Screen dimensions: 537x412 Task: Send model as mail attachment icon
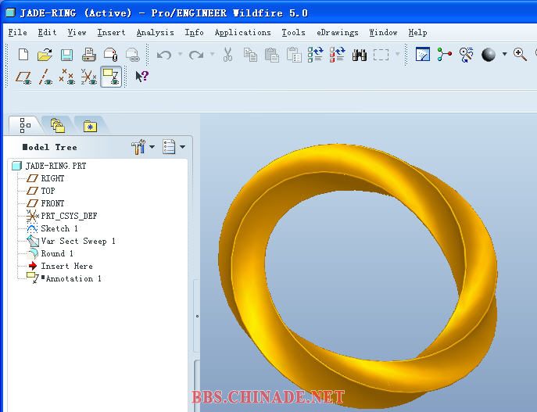click(x=111, y=55)
